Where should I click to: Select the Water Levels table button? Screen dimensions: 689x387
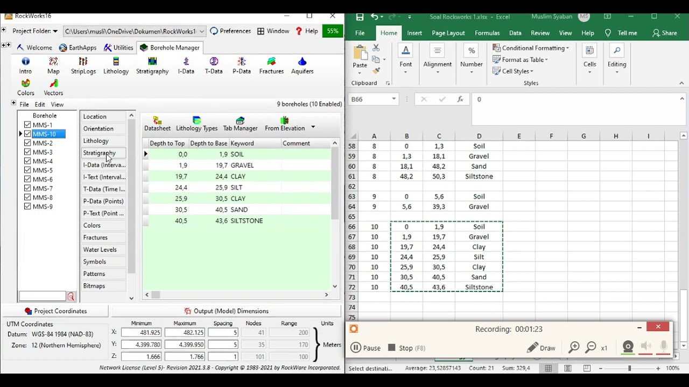104,249
